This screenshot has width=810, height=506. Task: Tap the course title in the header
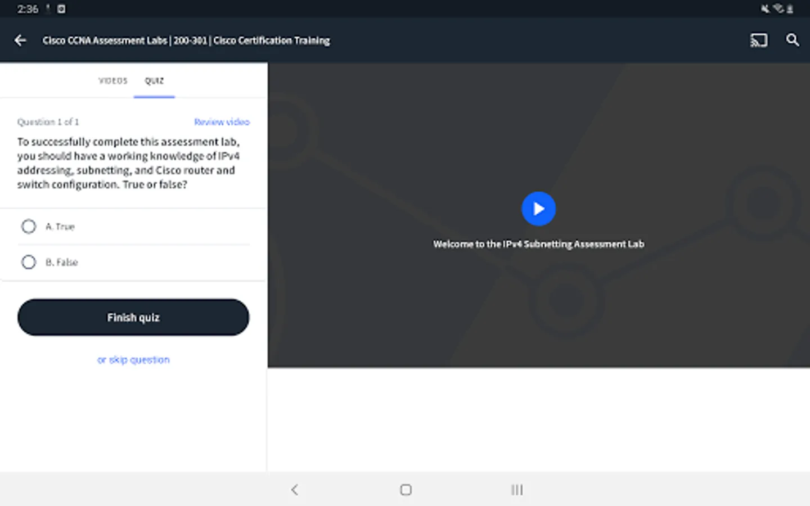[x=186, y=40]
